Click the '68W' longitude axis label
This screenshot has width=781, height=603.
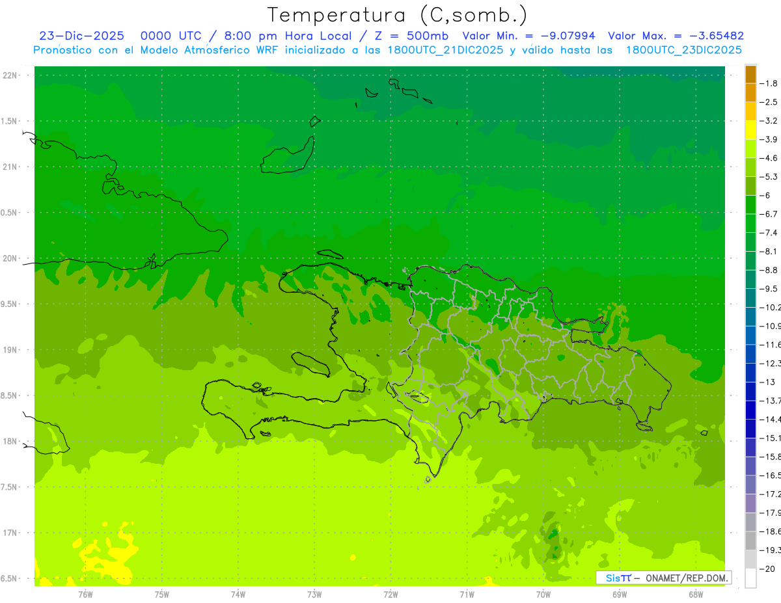696,595
